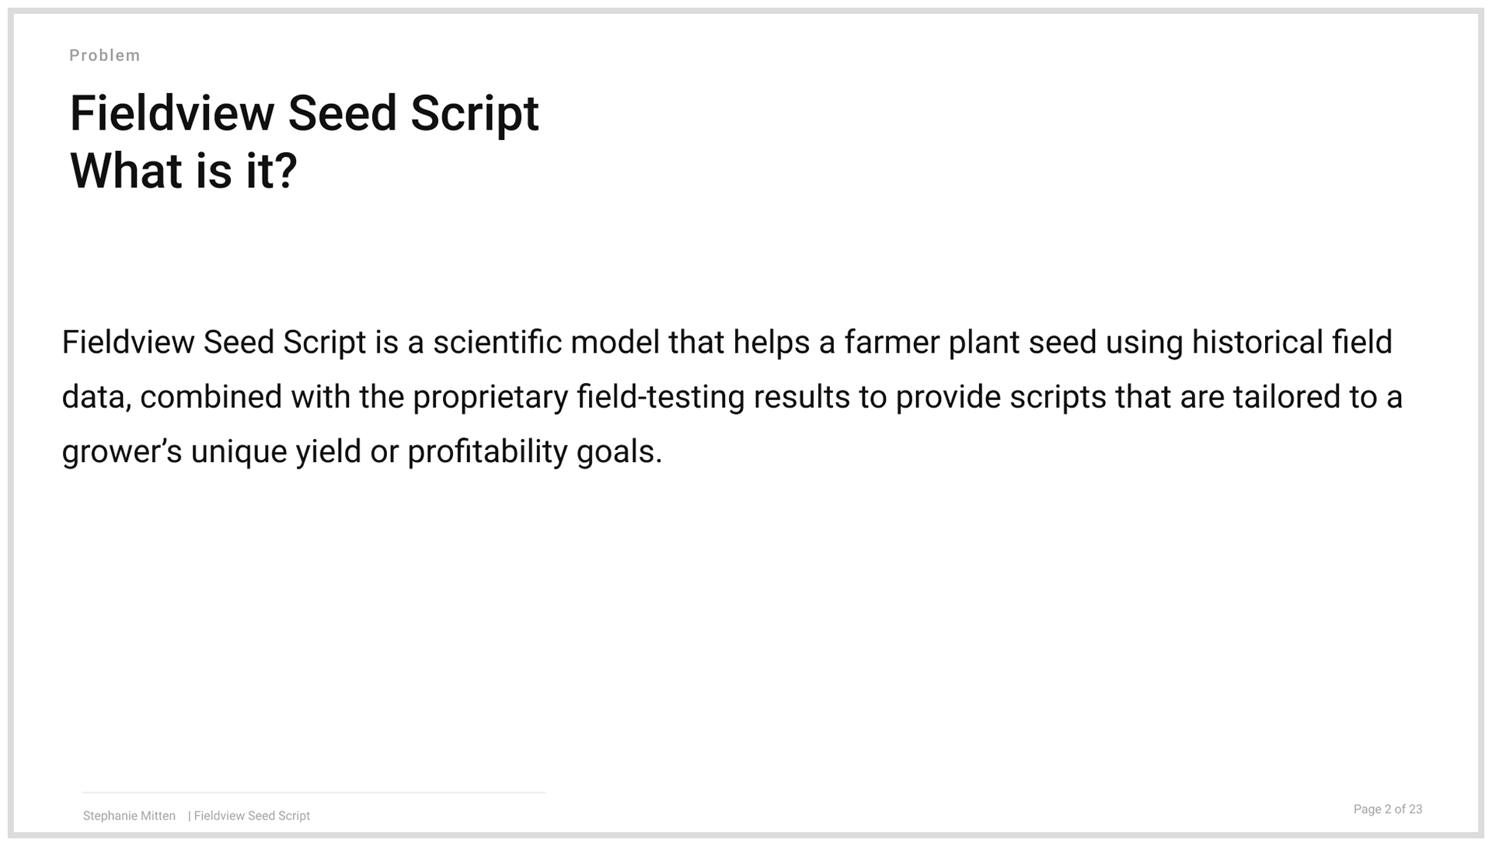Click the word "grower's" in the last line

[x=122, y=452]
